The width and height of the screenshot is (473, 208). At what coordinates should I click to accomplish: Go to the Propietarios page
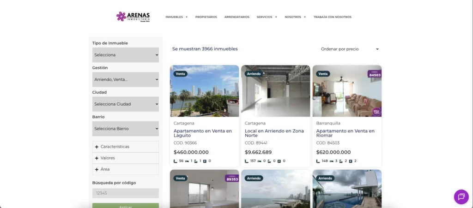click(x=206, y=17)
